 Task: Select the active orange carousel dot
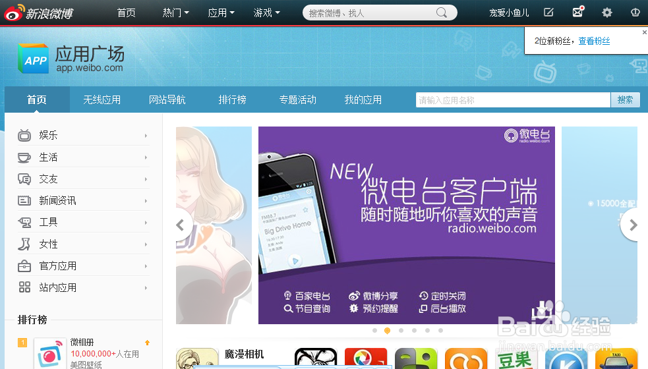pyautogui.click(x=387, y=331)
